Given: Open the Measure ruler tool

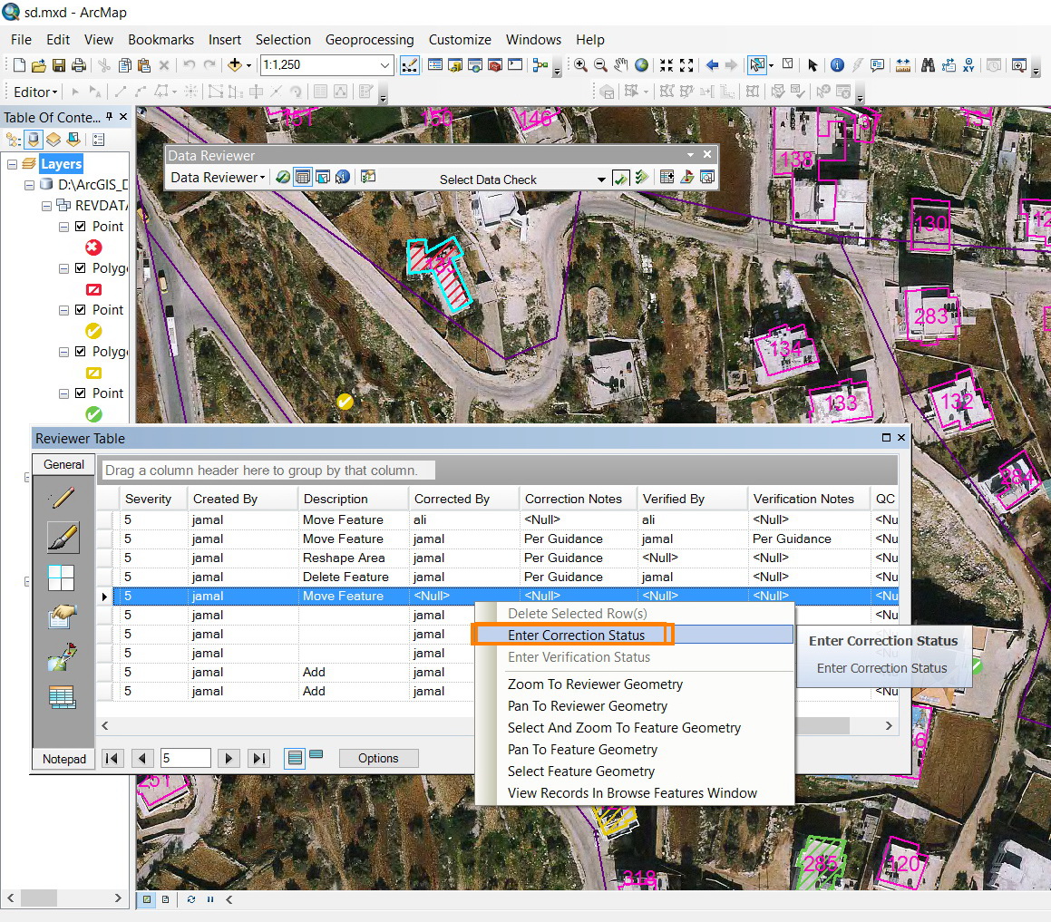Looking at the screenshot, I should 903,65.
